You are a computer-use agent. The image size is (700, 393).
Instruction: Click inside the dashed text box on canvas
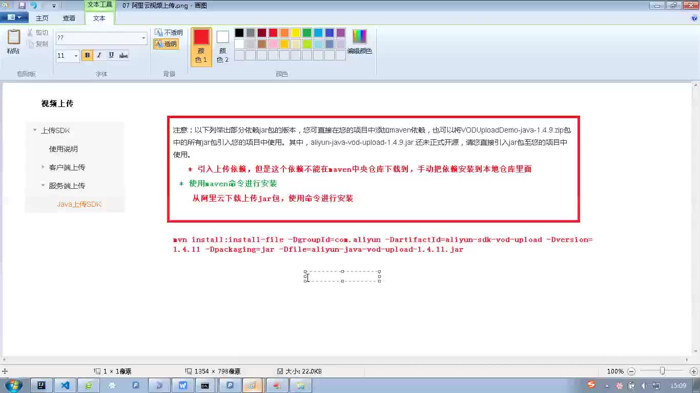[x=342, y=276]
